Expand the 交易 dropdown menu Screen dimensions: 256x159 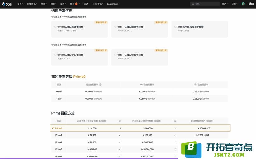[44, 4]
